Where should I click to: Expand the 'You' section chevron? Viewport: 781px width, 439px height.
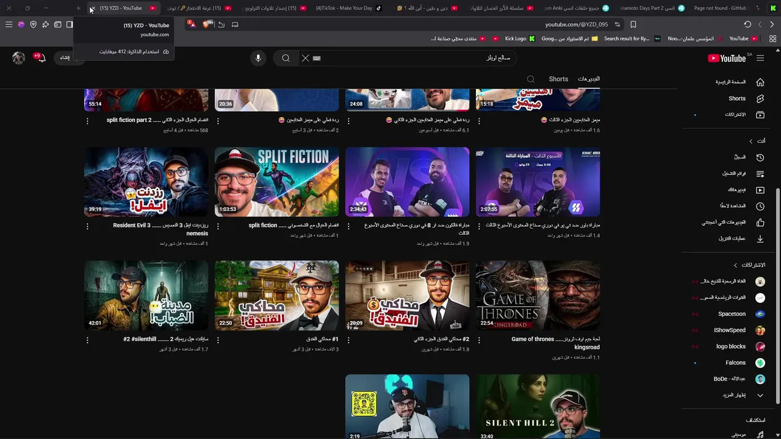coord(751,141)
